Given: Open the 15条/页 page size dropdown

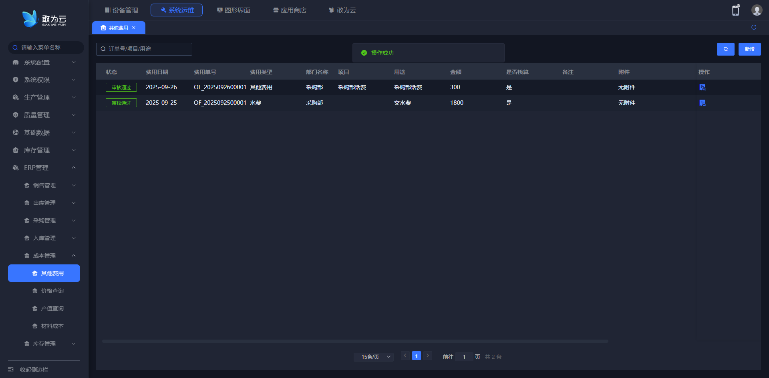Looking at the screenshot, I should (374, 357).
